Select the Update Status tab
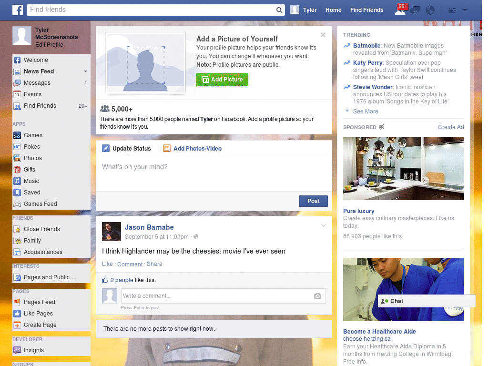 click(126, 149)
